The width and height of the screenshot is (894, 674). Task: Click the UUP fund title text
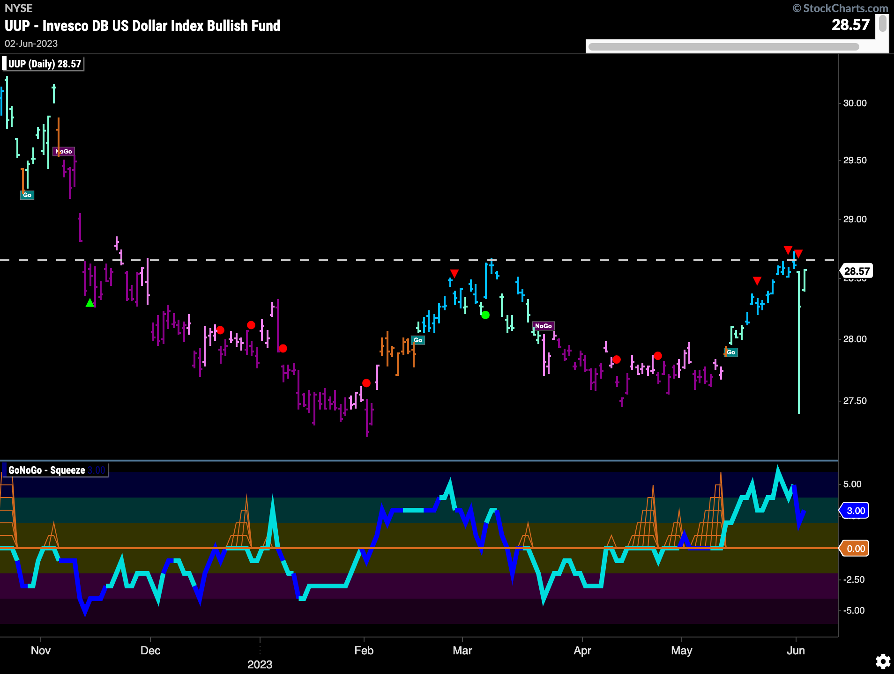pos(142,26)
